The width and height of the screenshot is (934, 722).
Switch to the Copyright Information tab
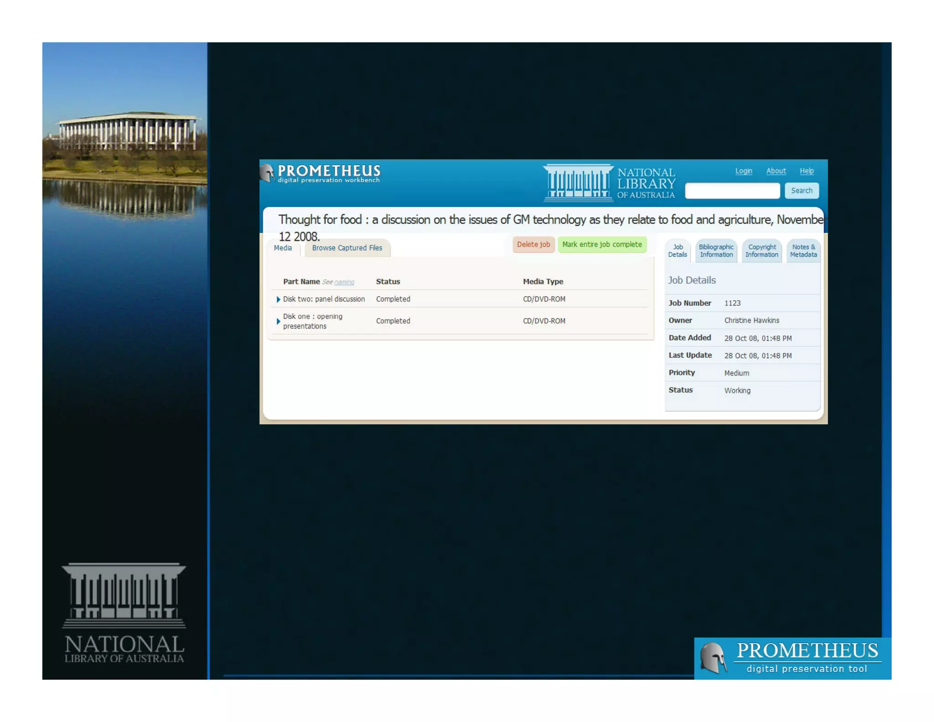(762, 251)
